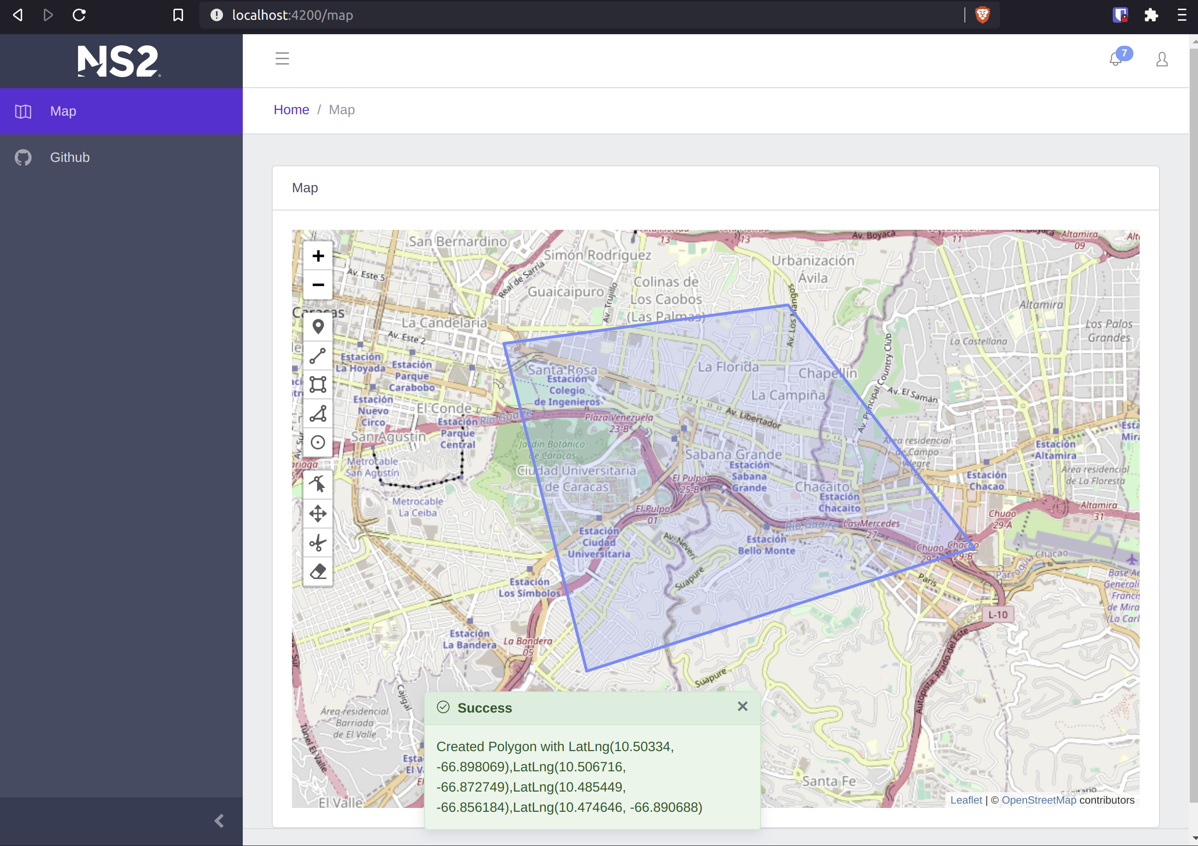Toggle the hamburger sidebar menu

[x=282, y=58]
